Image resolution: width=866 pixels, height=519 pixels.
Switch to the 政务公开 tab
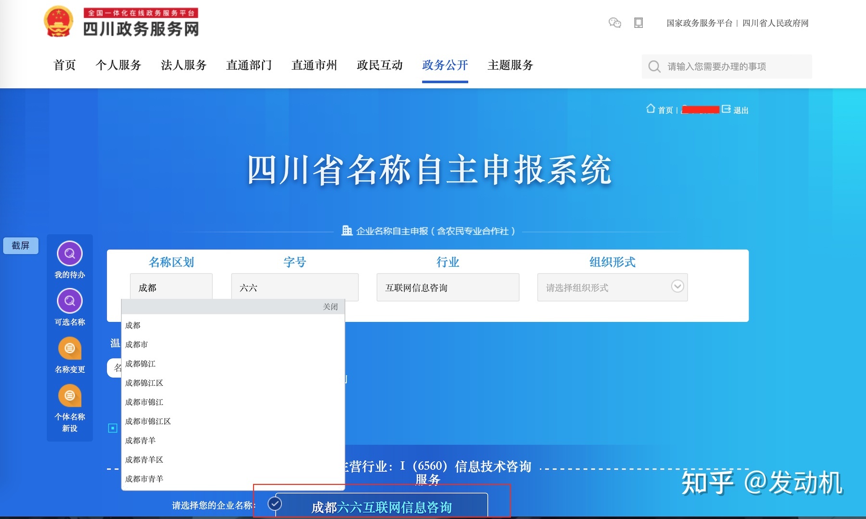click(x=444, y=66)
